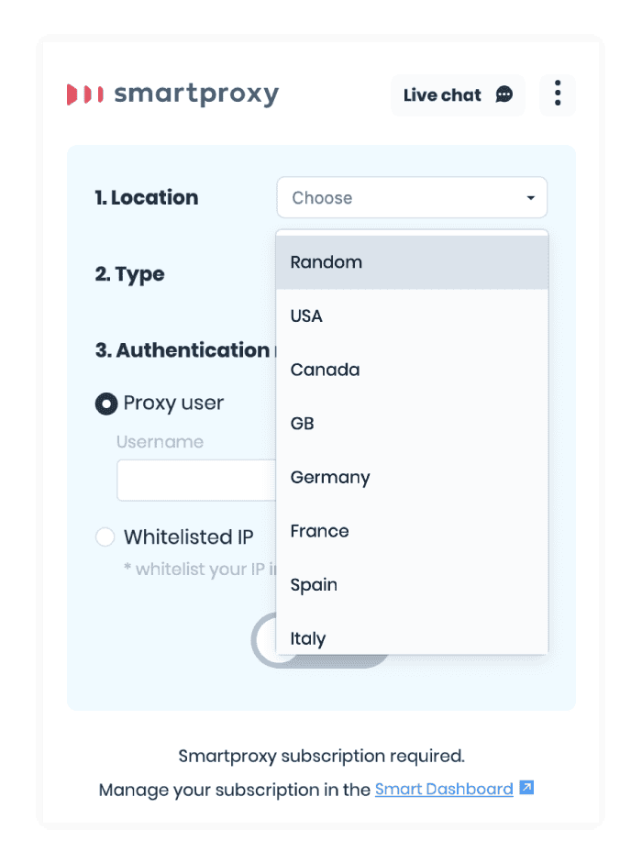642x863 pixels.
Task: Click the Location dropdown caret arrow
Action: click(x=531, y=197)
